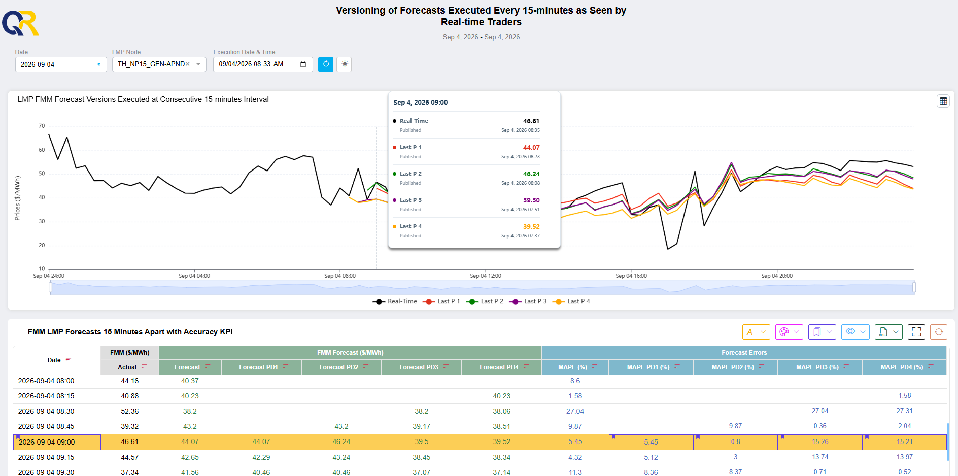Open the MAPE PD1 (%) column filter icon
Viewport: 958px width, 476px height.
point(677,366)
